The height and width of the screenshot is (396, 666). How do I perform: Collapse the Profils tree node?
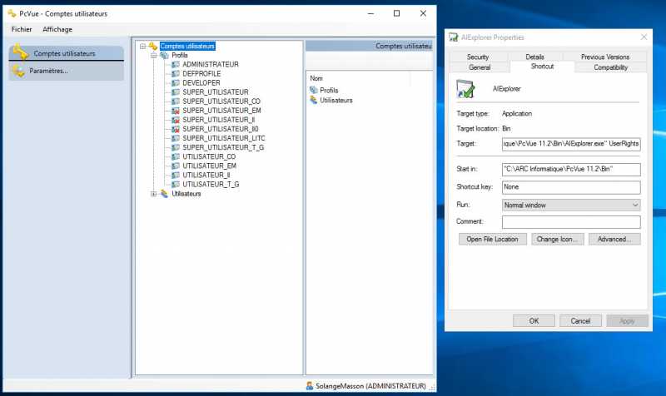pyautogui.click(x=154, y=56)
